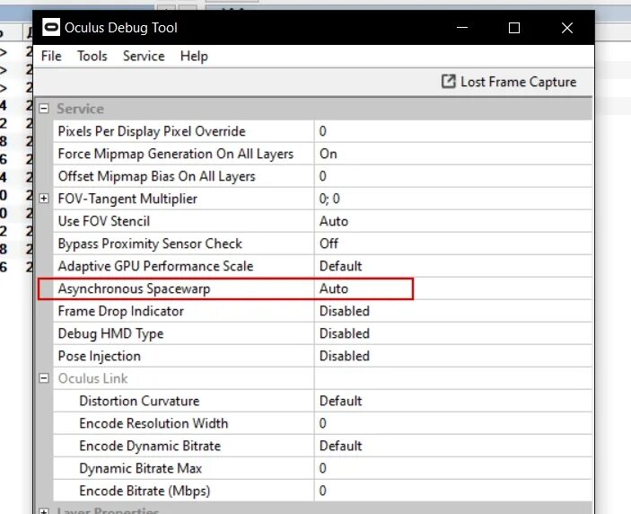631x514 pixels.
Task: Select 'FOV-Tangent Multiplier' label
Action: [x=127, y=199]
